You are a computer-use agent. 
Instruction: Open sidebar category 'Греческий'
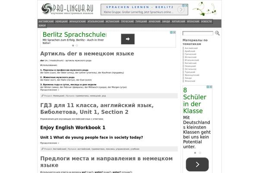(x=190, y=54)
